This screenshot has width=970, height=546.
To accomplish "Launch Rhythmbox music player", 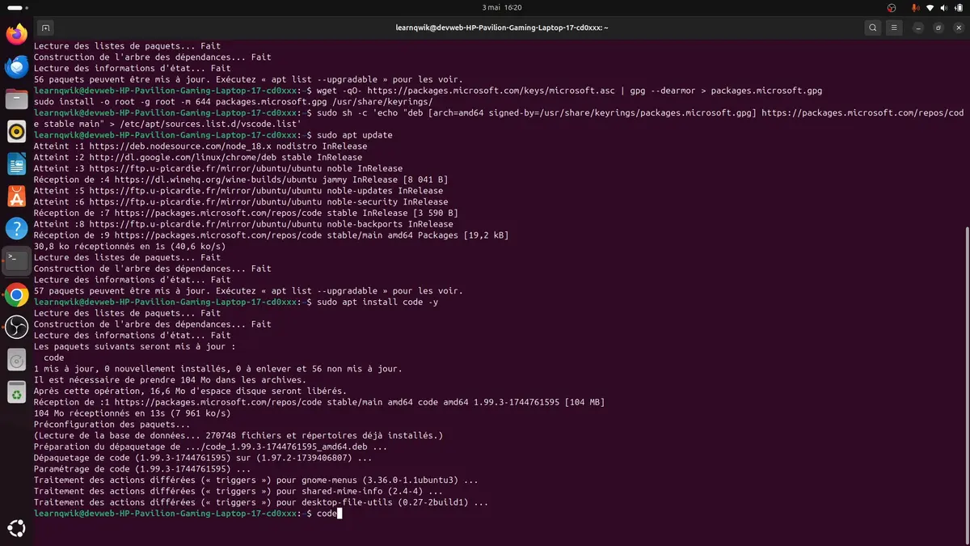I will click(x=17, y=131).
